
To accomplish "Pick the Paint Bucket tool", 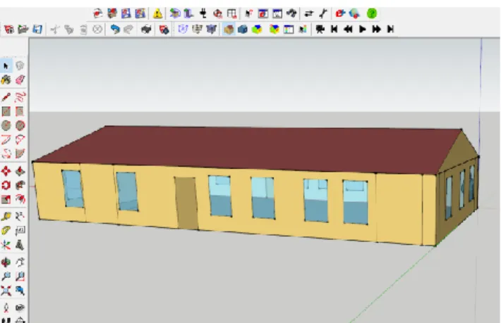I will point(6,80).
